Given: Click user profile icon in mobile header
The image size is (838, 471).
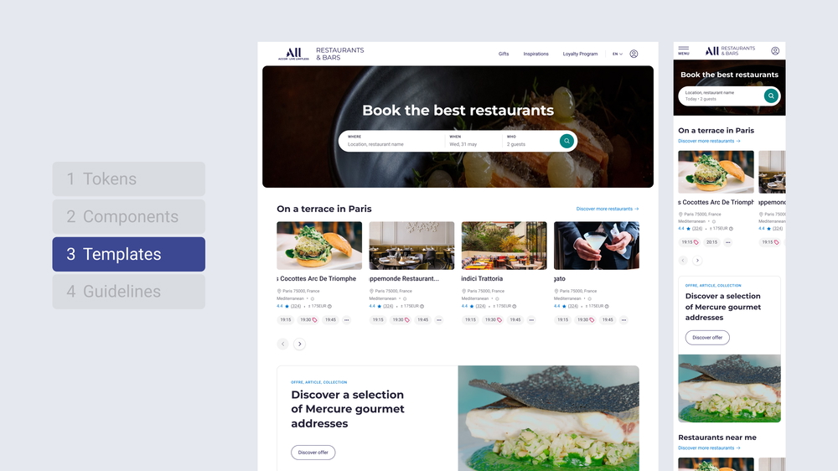Looking at the screenshot, I should point(775,51).
